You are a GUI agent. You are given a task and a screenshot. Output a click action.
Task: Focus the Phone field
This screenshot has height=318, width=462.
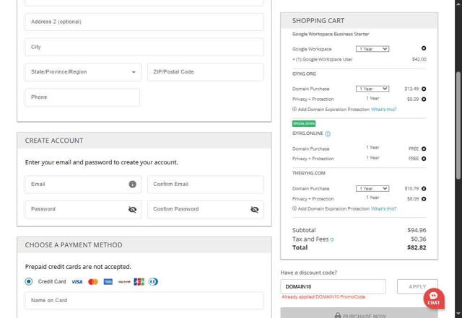pos(82,97)
